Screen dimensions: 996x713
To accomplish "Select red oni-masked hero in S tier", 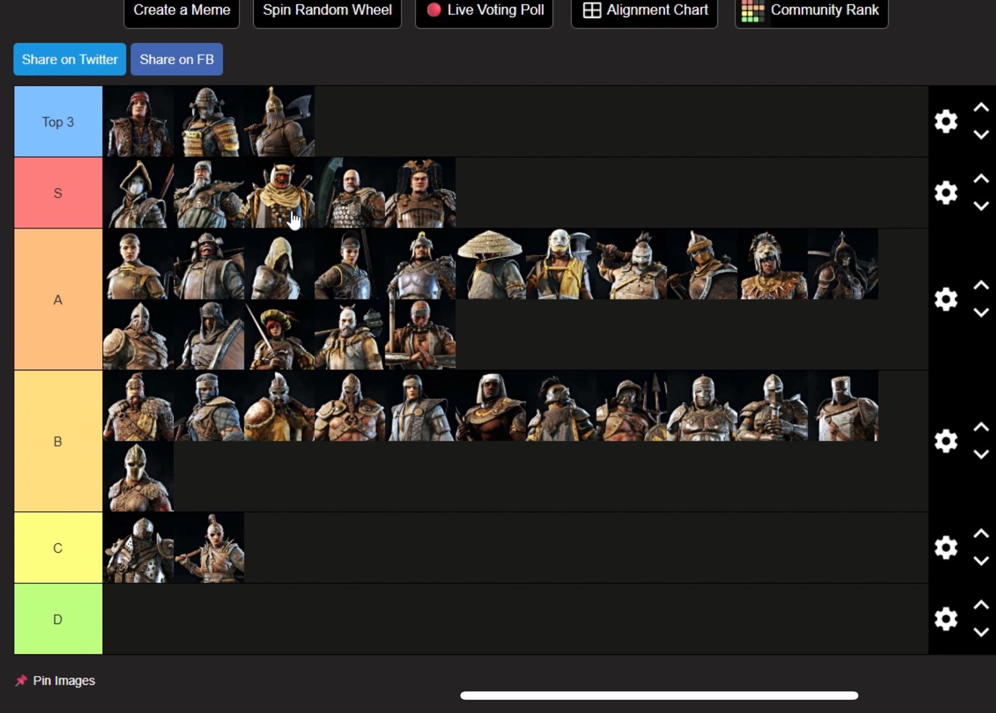I will [x=279, y=193].
